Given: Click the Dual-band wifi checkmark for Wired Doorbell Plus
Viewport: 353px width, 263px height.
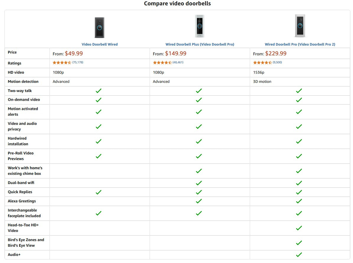Looking at the screenshot, I should coord(199,183).
